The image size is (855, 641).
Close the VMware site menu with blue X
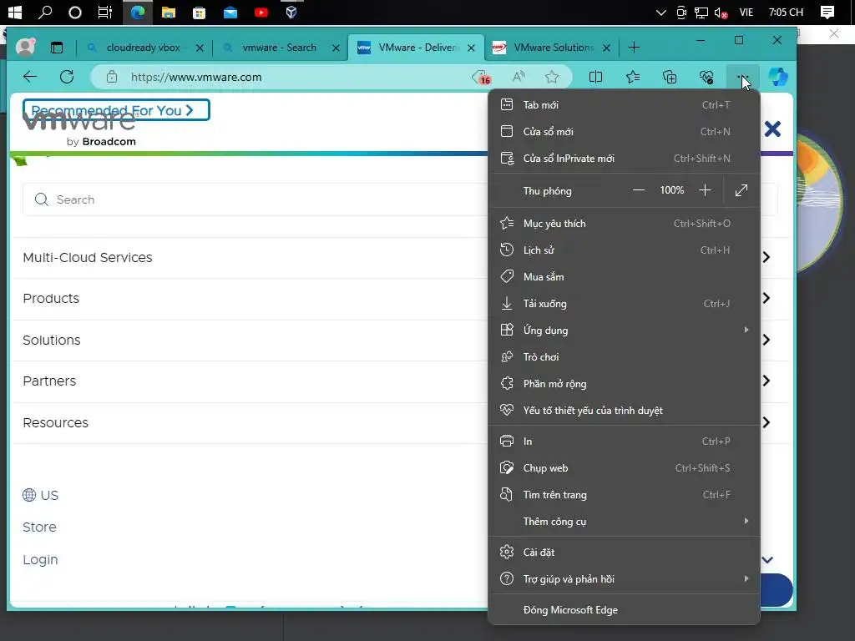[x=772, y=129]
